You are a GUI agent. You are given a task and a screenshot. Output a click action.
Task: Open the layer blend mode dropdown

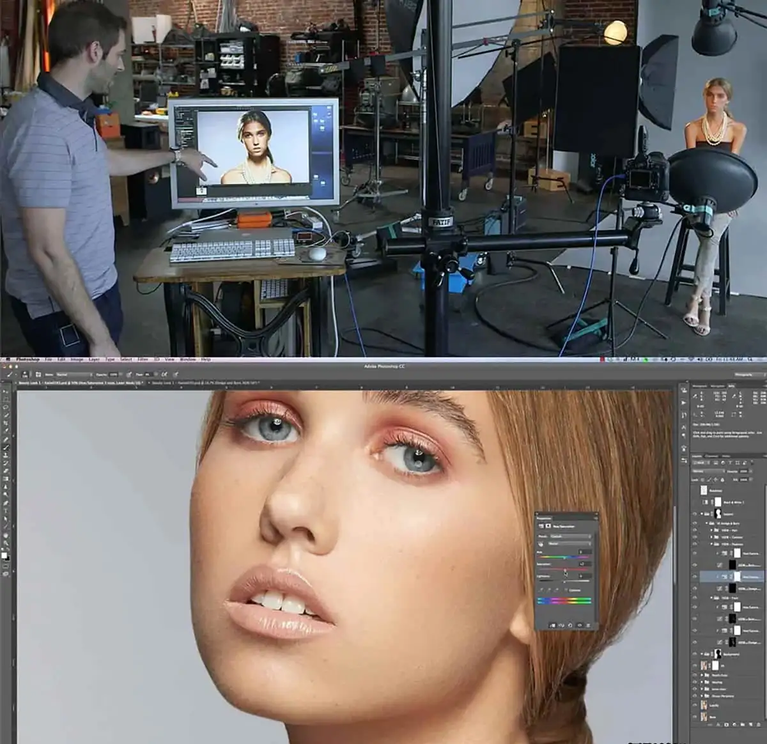click(x=708, y=471)
